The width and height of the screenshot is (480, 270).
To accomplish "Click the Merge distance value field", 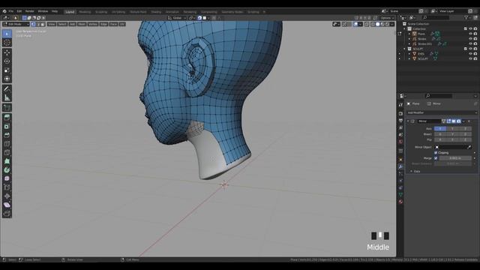I will coord(455,158).
